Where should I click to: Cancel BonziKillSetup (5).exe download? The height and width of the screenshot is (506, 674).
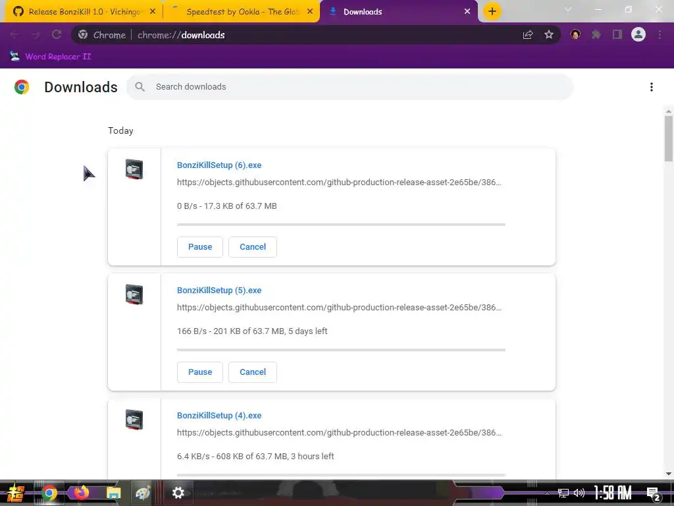[253, 372]
